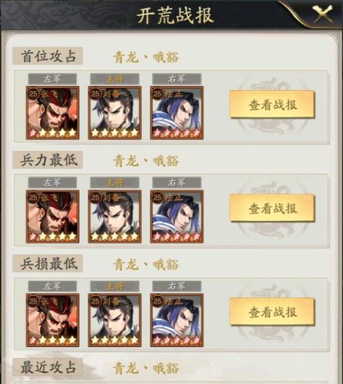Open 刘备 hero card in 兵损最低 row
The width and height of the screenshot is (343, 384).
(x=115, y=320)
